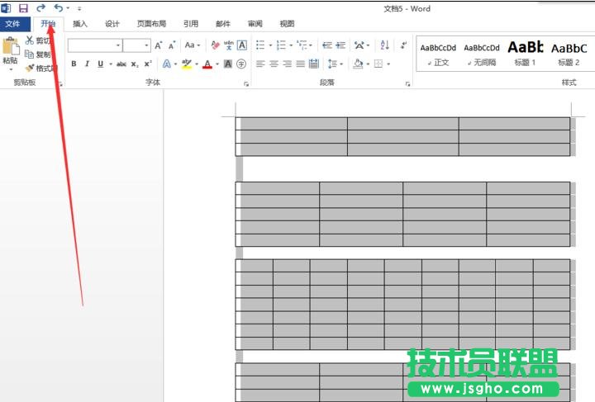Click the first cell of the top table
The image size is (595, 402).
point(292,124)
